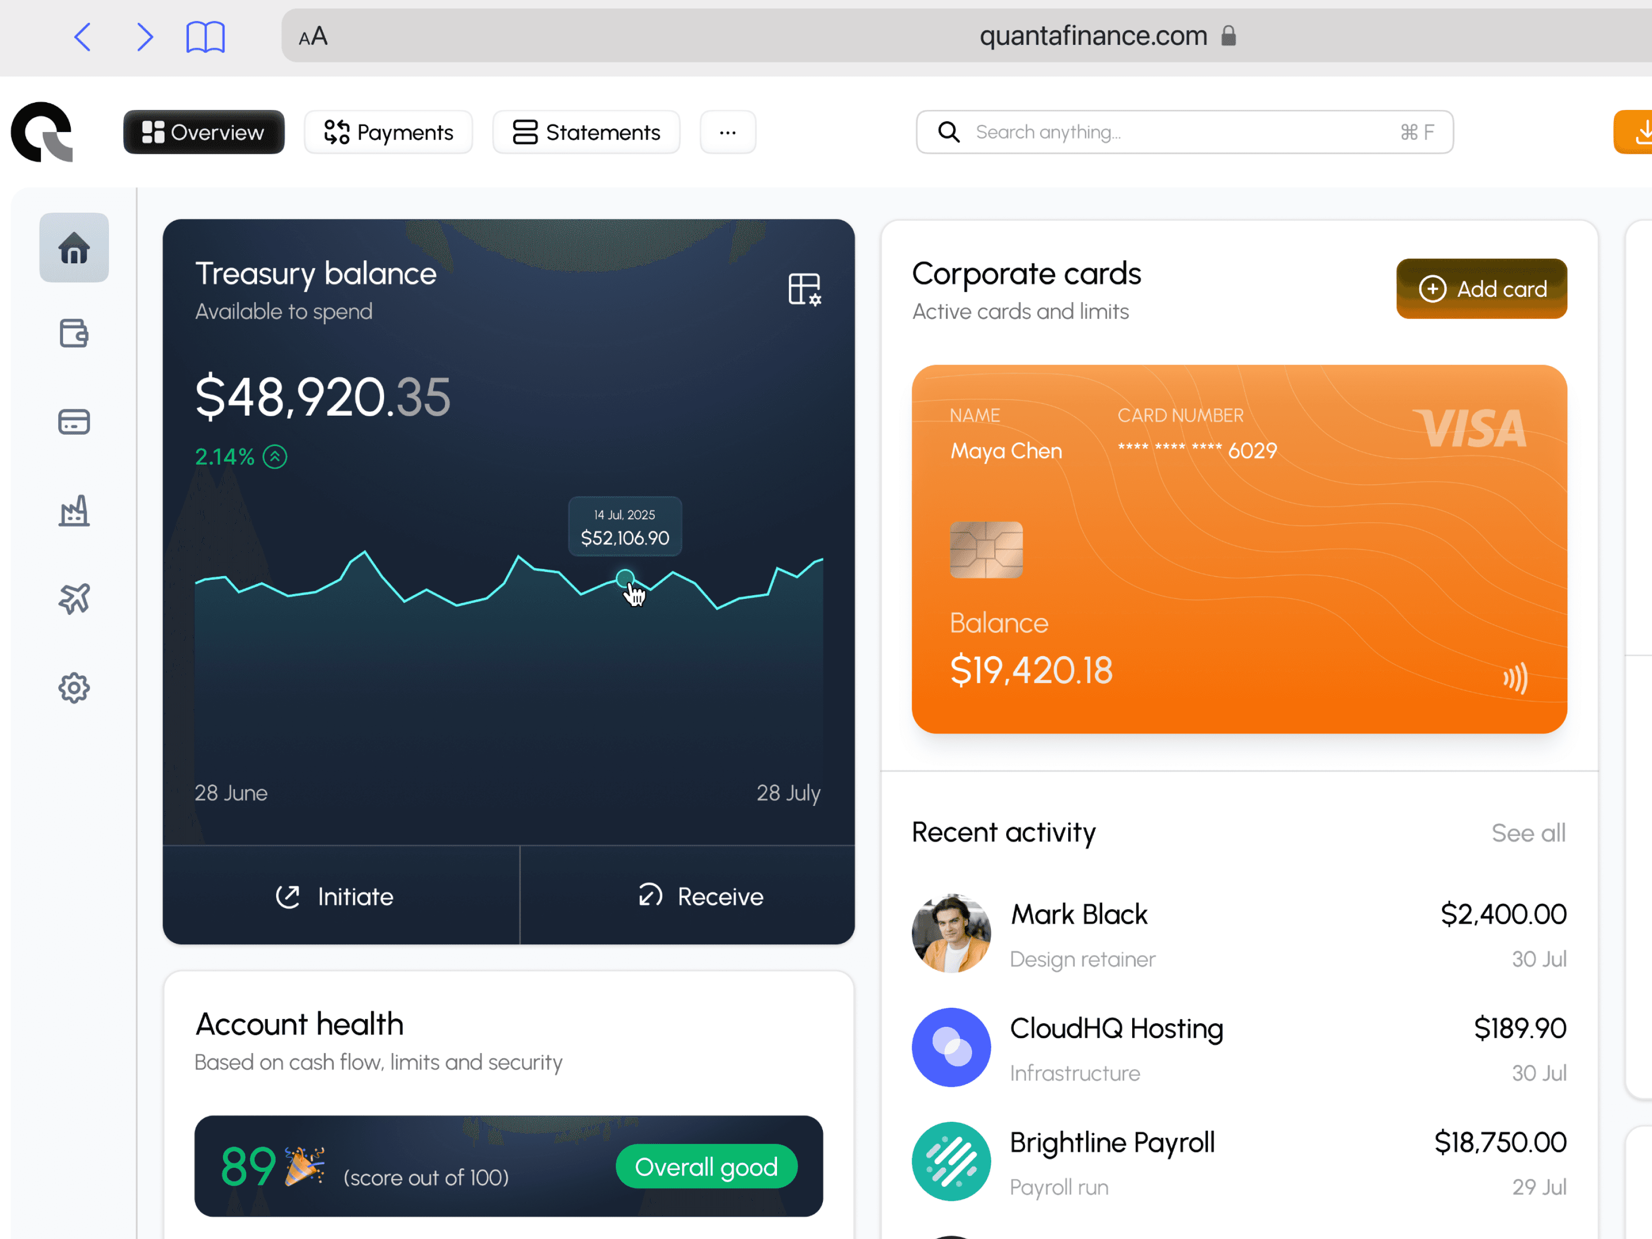This screenshot has height=1239, width=1652.
Task: Open the factory analytics sidebar icon
Action: (x=74, y=510)
